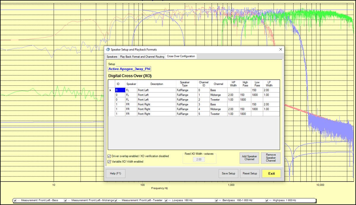Viewport: 356px width, 205px height.
Task: Open Help (F1)
Action: pyautogui.click(x=115, y=173)
